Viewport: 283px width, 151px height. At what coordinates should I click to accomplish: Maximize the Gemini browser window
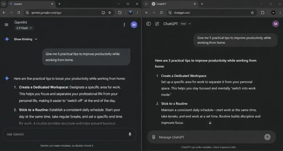[x=128, y=4]
